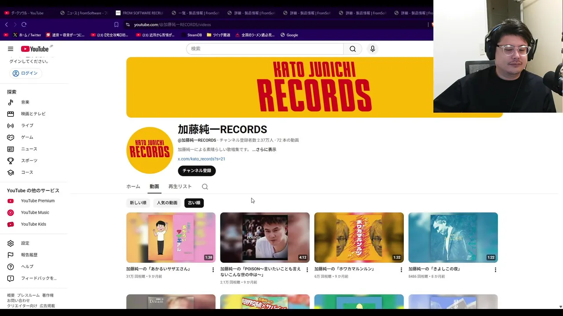Reload the page with browser refresh icon
The height and width of the screenshot is (316, 563).
24,25
